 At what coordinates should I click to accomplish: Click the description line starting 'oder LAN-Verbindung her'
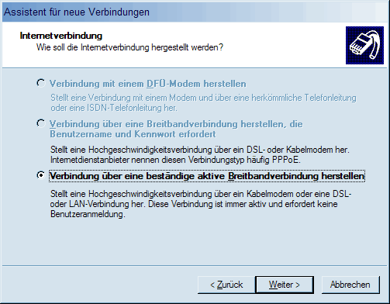click(194, 204)
